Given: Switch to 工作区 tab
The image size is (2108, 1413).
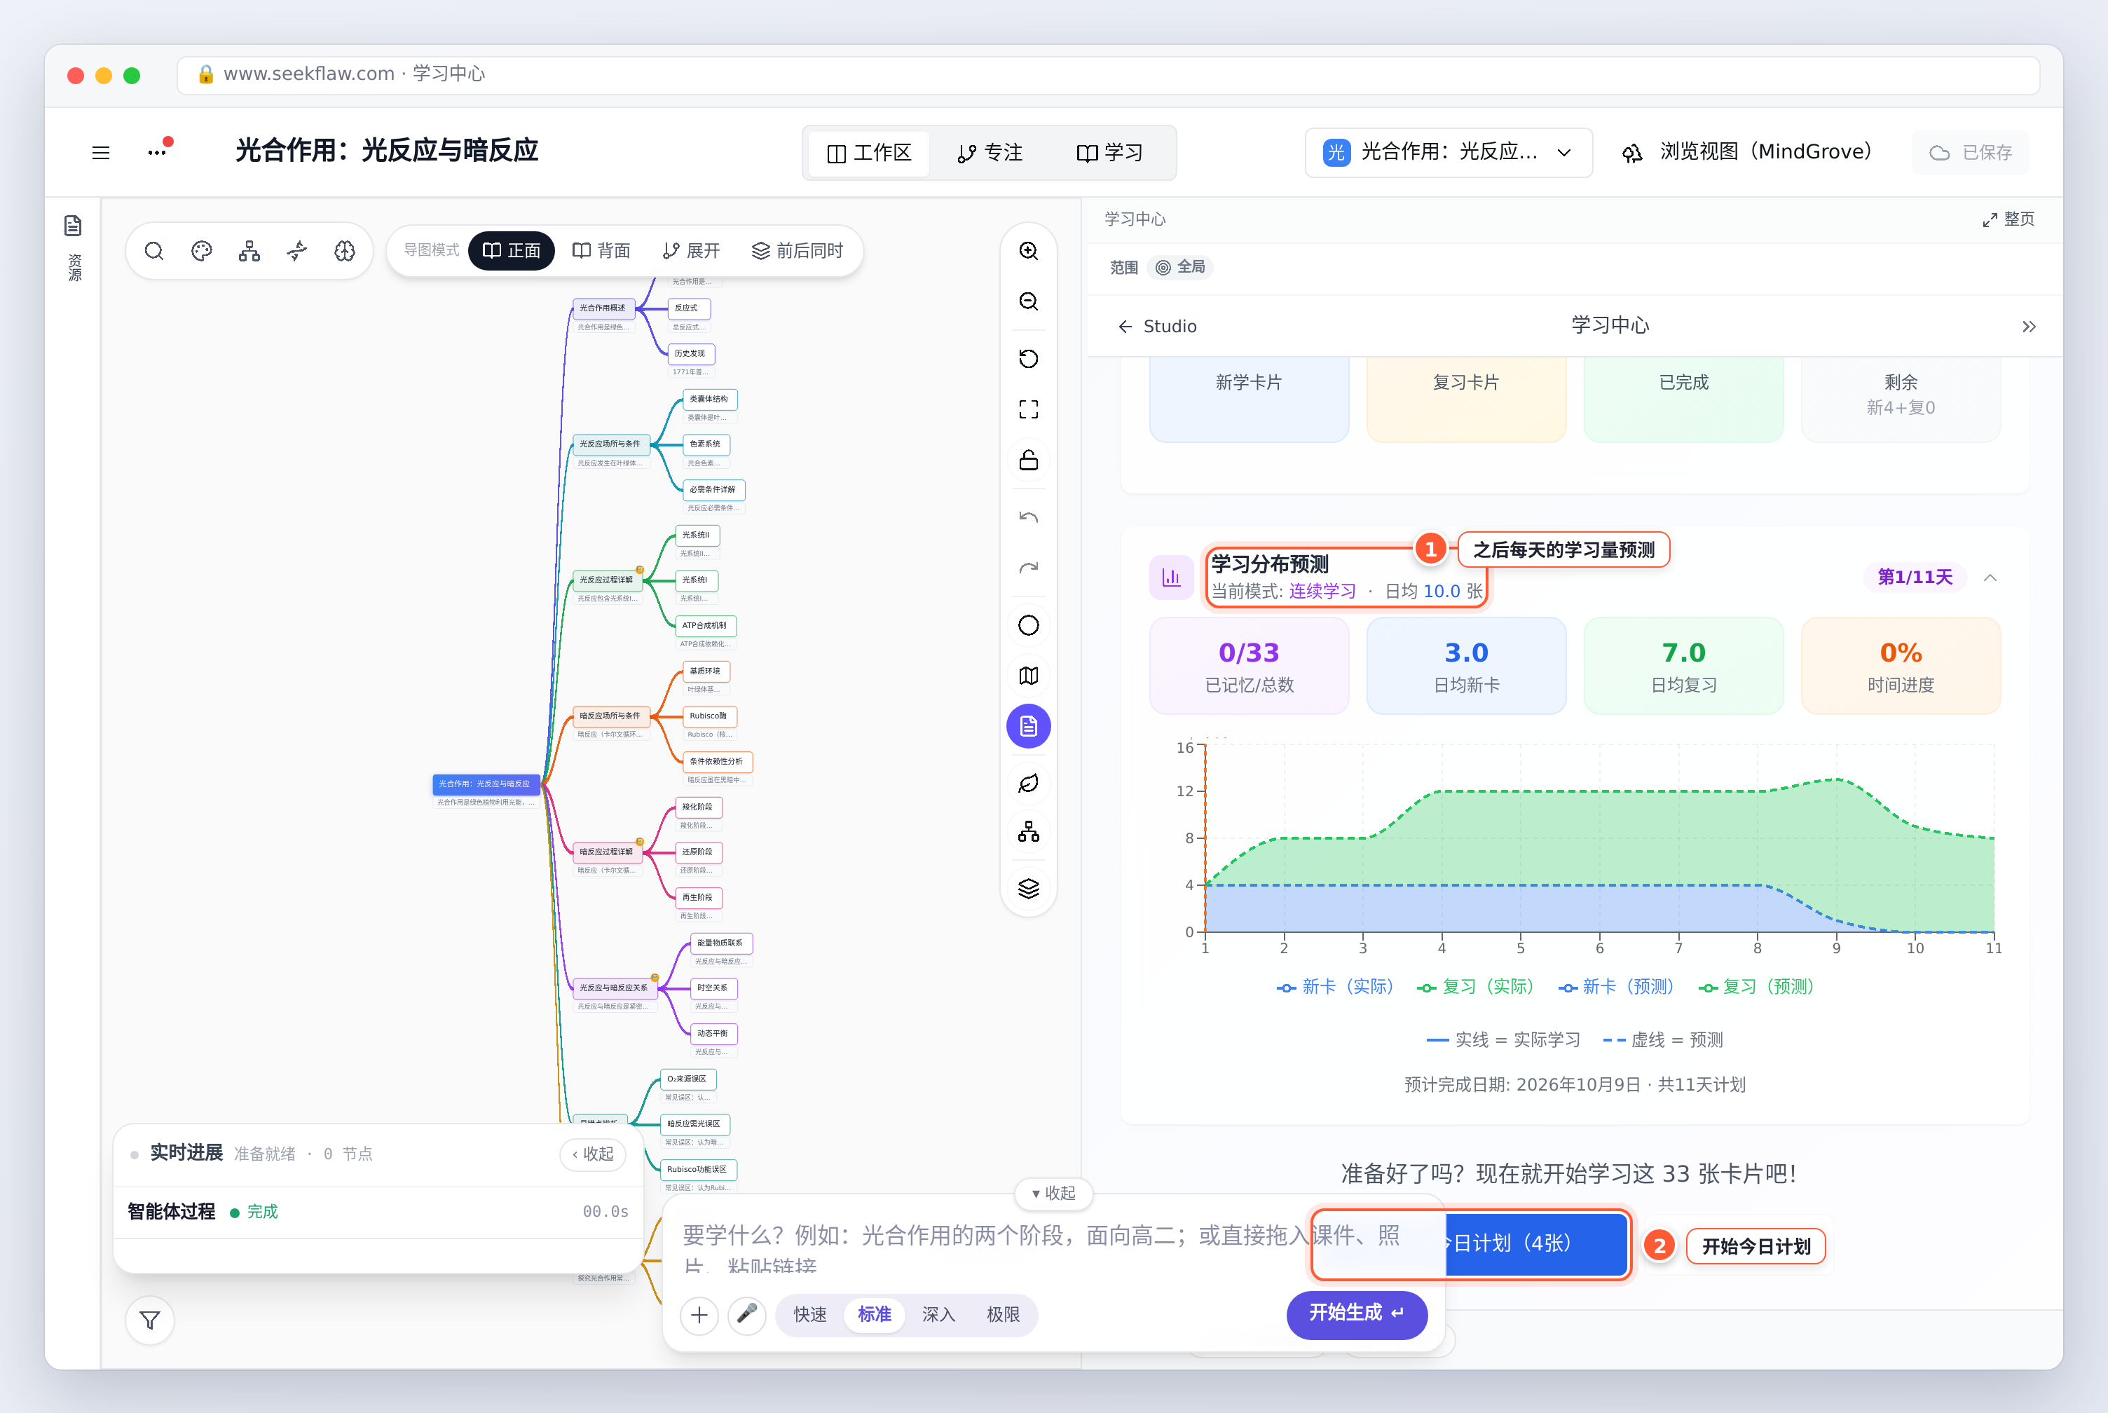Looking at the screenshot, I should coord(869,153).
